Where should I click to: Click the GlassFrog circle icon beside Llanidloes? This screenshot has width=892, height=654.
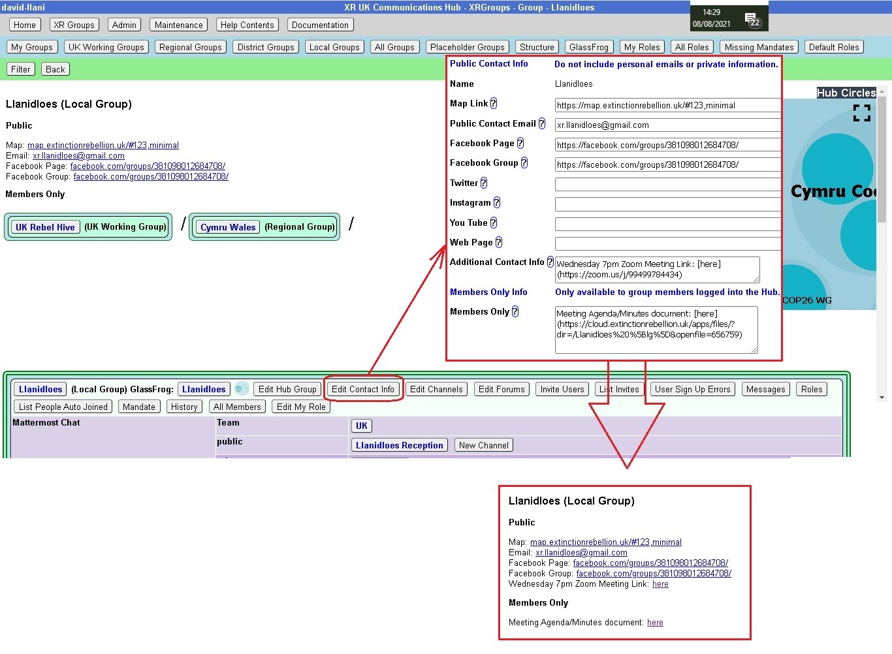pos(242,388)
